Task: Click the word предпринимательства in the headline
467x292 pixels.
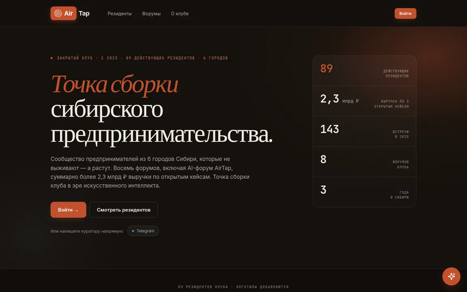Action: 161,135
